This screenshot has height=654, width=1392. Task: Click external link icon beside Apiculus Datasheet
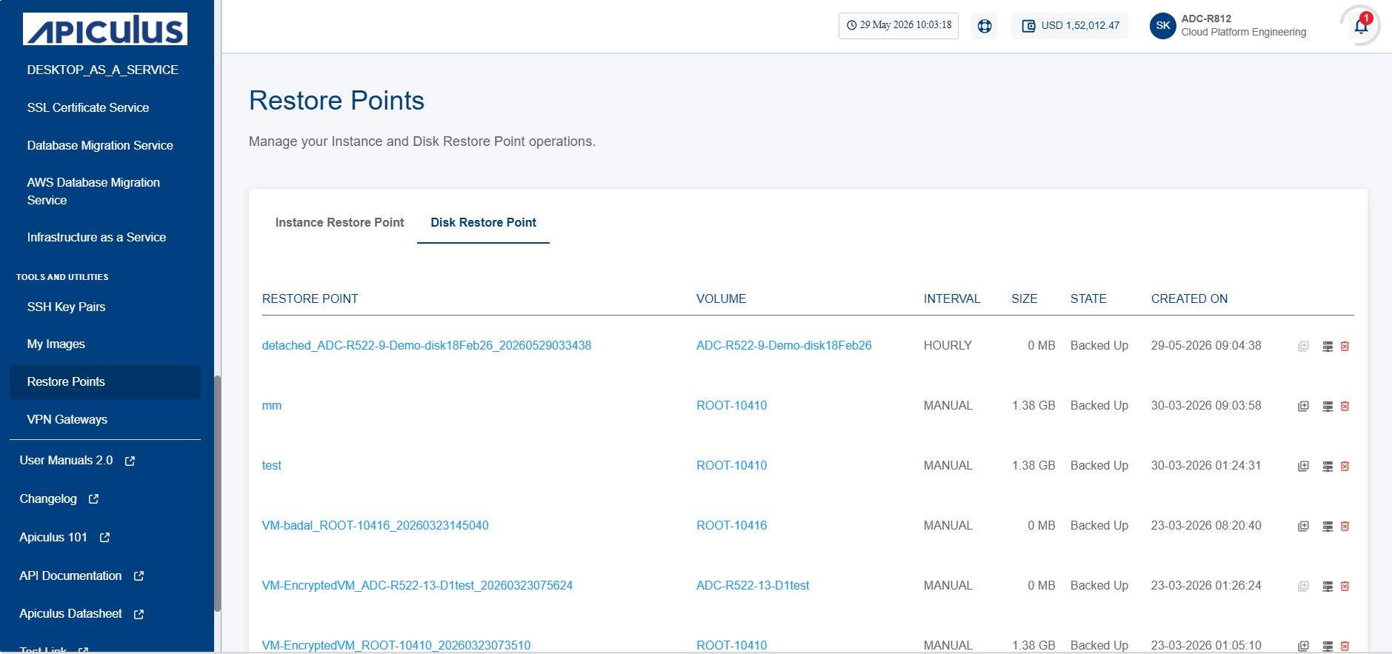coord(139,614)
